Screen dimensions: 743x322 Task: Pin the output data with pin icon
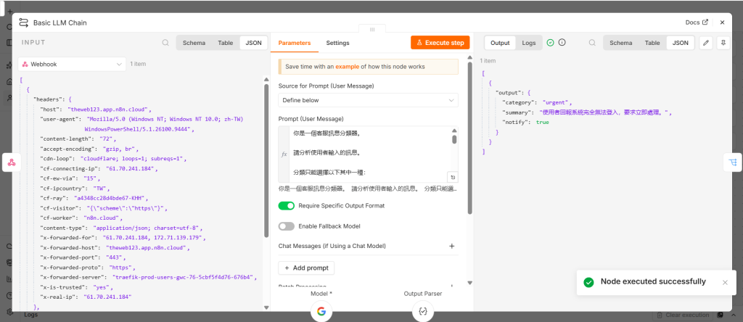click(723, 43)
